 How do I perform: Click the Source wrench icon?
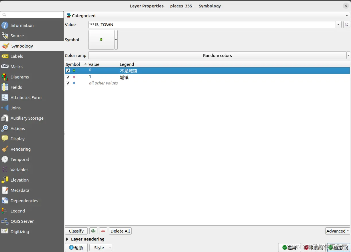tap(5, 36)
